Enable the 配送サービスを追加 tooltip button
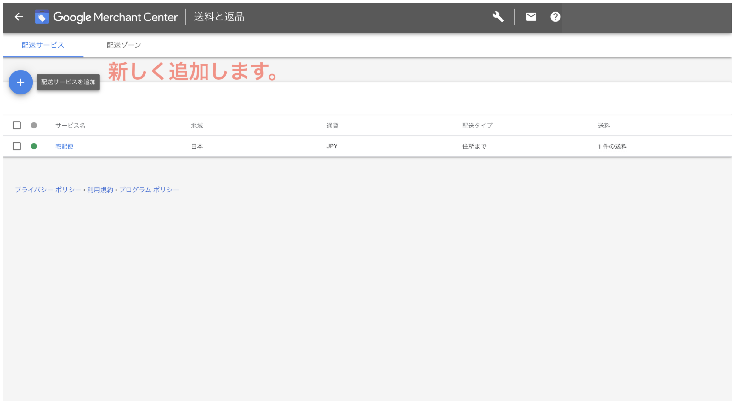Screen dimensions: 737x404 tap(68, 82)
